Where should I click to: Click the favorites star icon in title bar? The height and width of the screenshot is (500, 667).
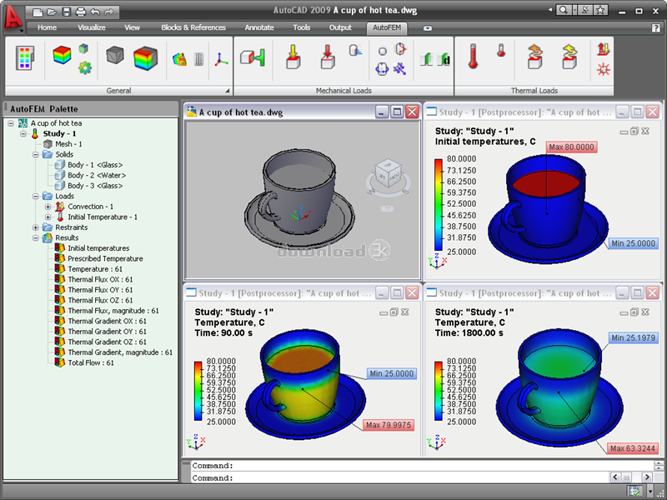(600, 10)
